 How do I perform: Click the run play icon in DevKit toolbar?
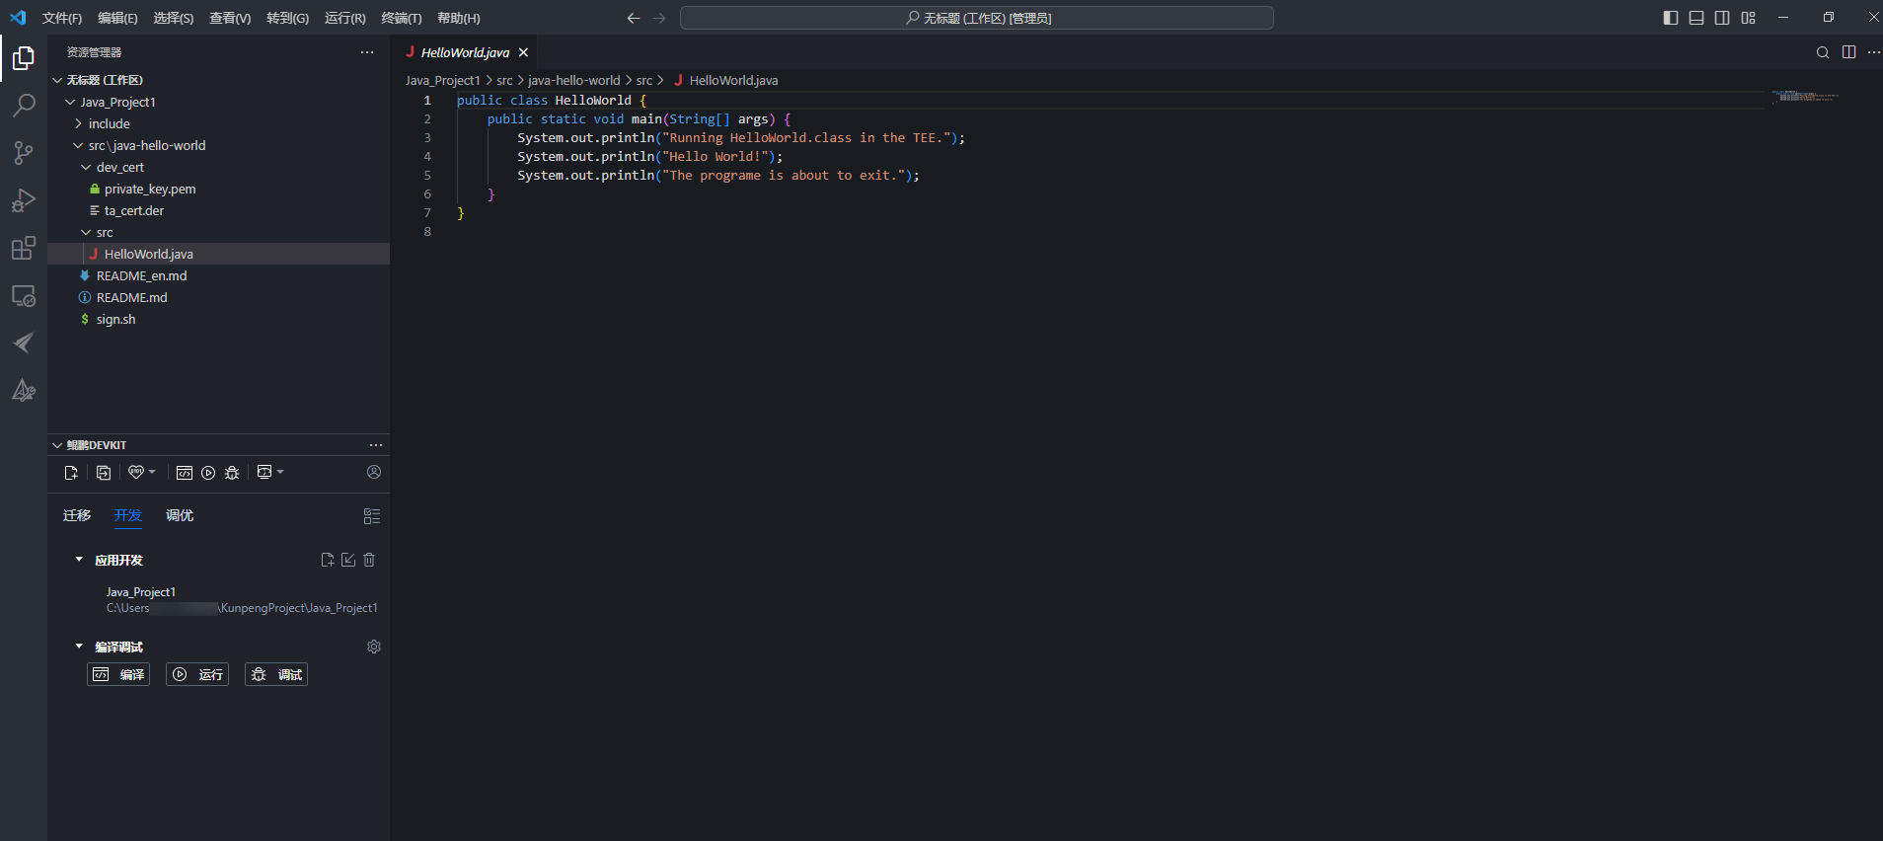point(208,473)
